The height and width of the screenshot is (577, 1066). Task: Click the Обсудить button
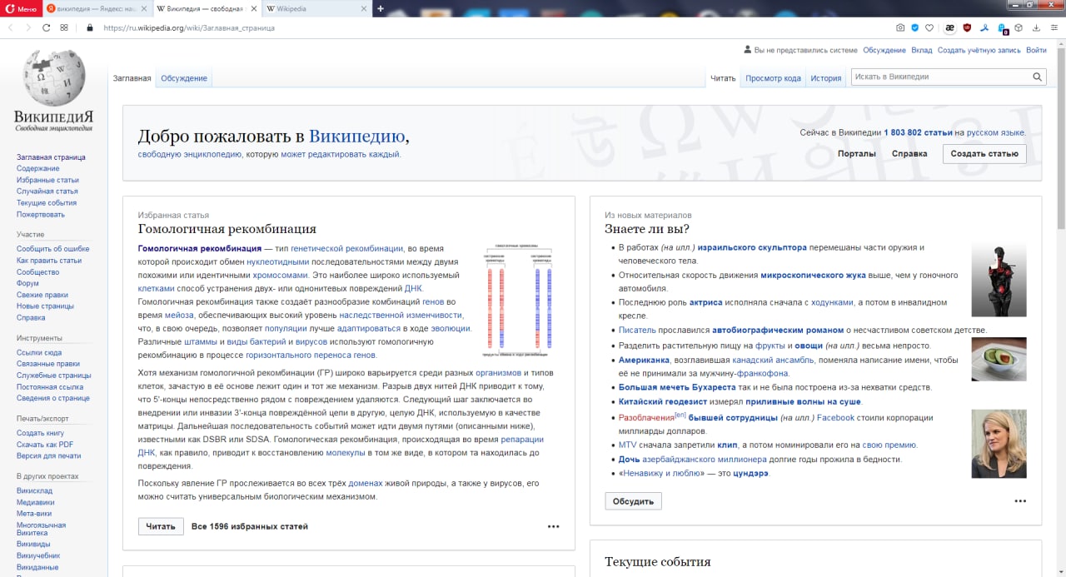coord(633,501)
